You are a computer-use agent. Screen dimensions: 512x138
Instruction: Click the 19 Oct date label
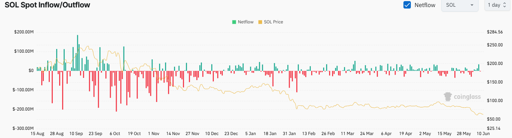pos(134,133)
